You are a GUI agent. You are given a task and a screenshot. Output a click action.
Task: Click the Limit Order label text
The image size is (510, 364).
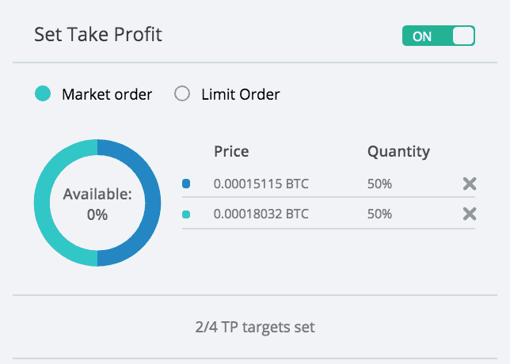tap(241, 95)
